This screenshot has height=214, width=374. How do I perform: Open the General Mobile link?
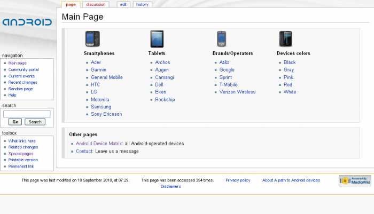pos(107,77)
